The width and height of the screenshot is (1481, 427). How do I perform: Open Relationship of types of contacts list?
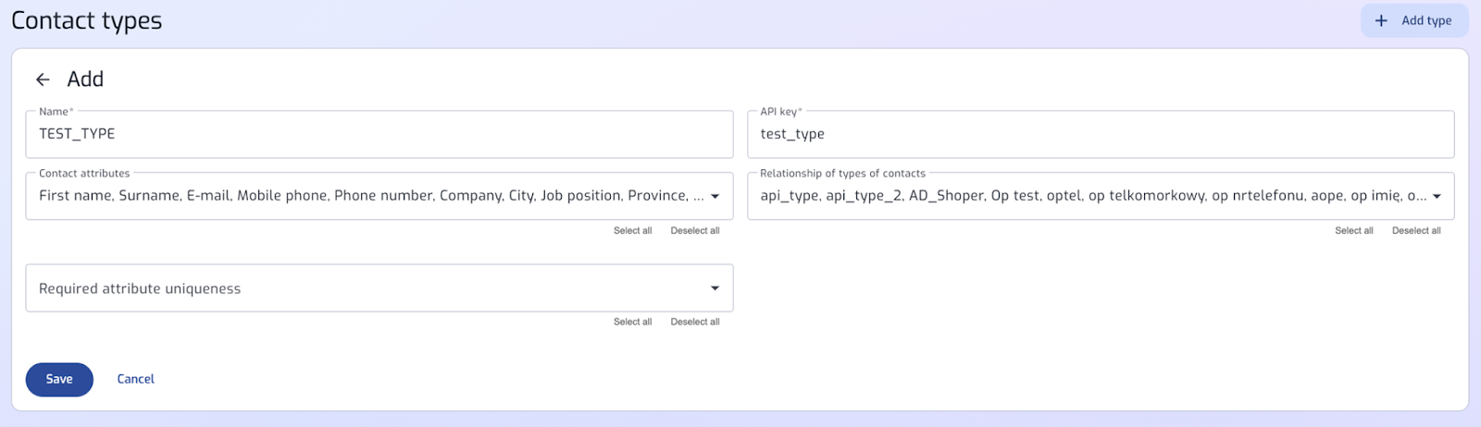pyautogui.click(x=1101, y=196)
